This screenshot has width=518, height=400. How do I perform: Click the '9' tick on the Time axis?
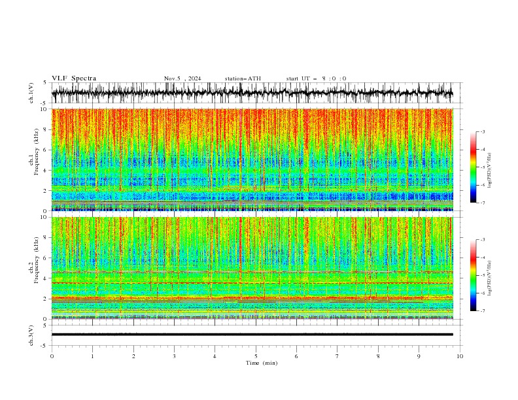419,356
